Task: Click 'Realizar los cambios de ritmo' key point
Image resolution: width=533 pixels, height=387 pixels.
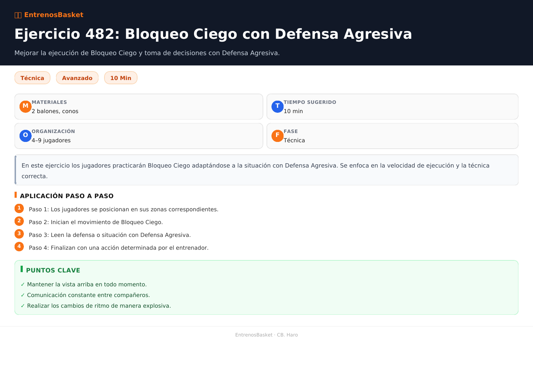Action: (99, 306)
